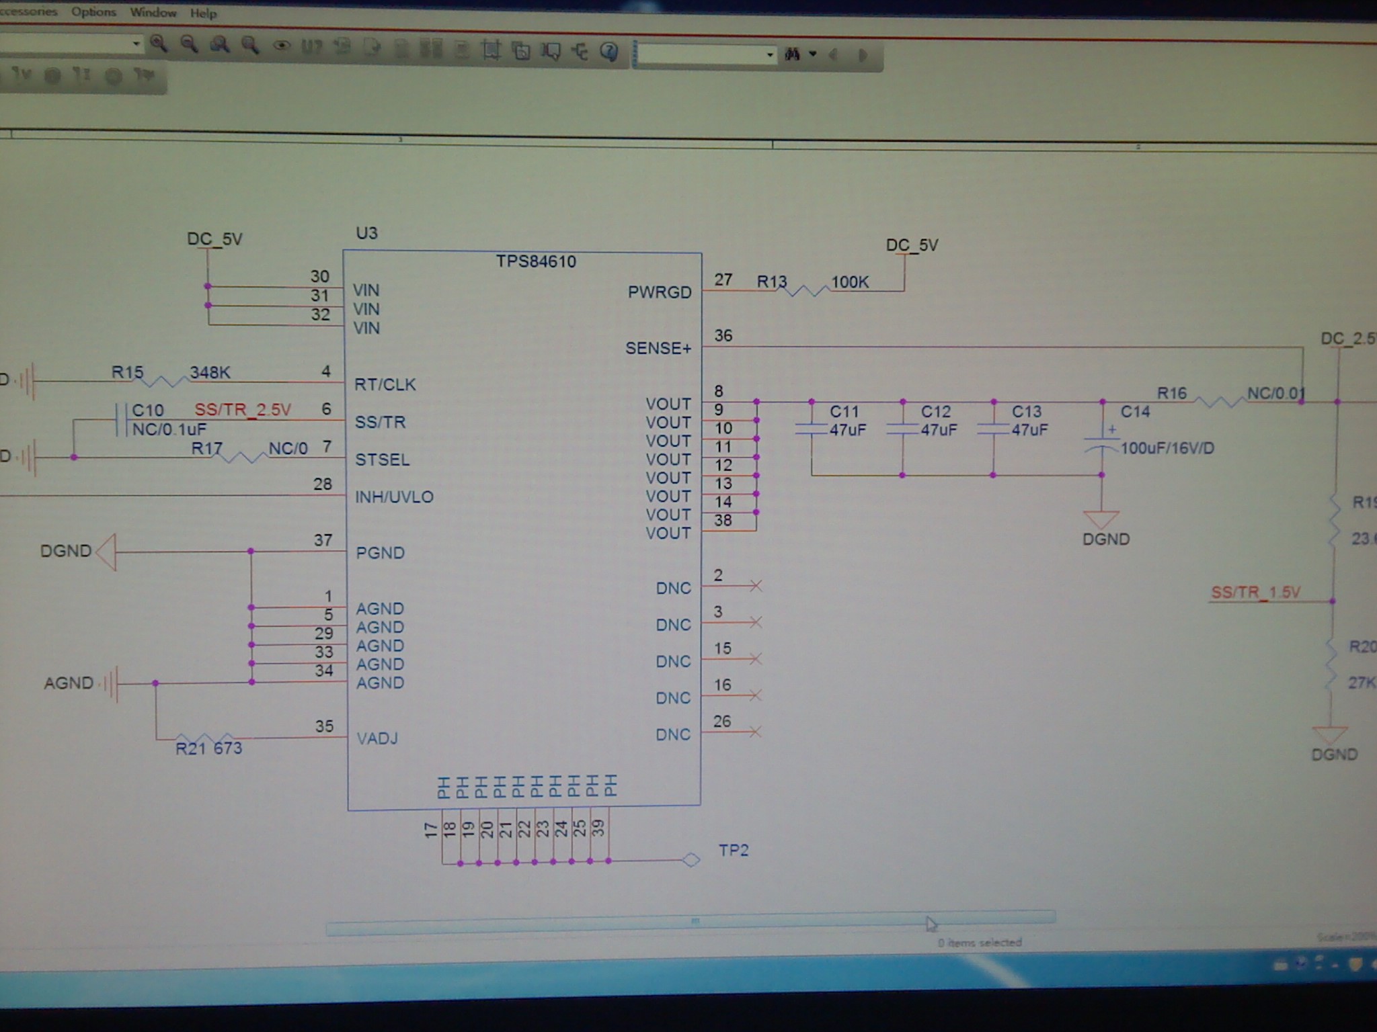The image size is (1377, 1032).
Task: Click the Zoom In magnifier icon
Action: tap(159, 44)
